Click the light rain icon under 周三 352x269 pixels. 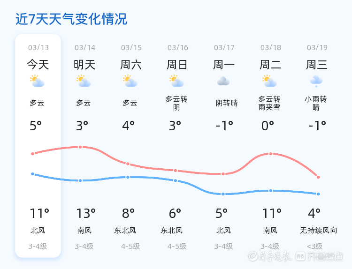pos(316,82)
